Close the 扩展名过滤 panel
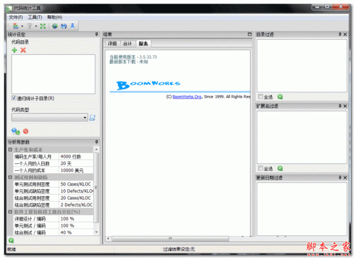Image resolution: width=355 pixels, height=259 pixels. pos(345,106)
